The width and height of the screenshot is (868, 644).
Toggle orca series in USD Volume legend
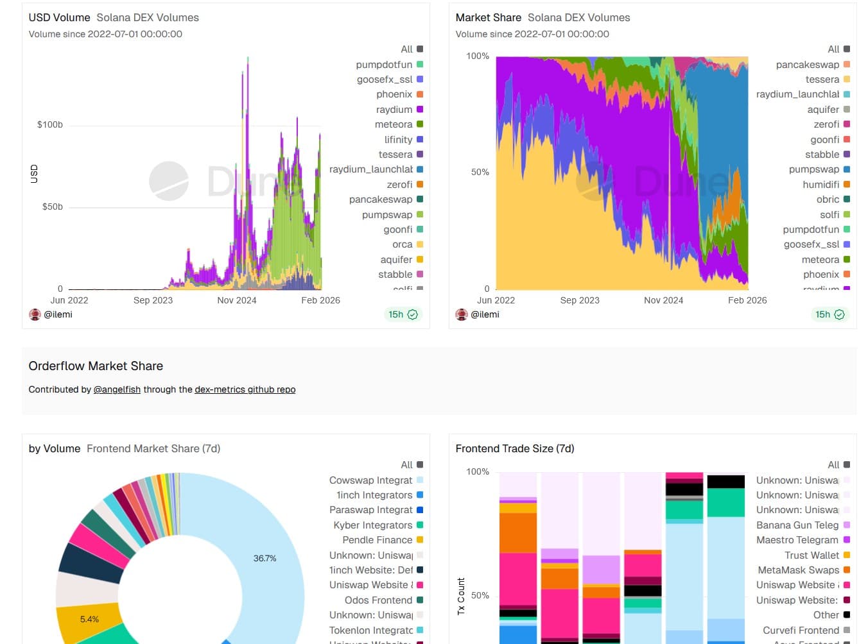point(408,244)
